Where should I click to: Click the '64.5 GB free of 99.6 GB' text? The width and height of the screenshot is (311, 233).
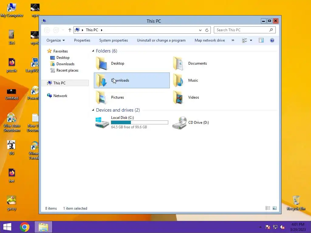click(129, 127)
